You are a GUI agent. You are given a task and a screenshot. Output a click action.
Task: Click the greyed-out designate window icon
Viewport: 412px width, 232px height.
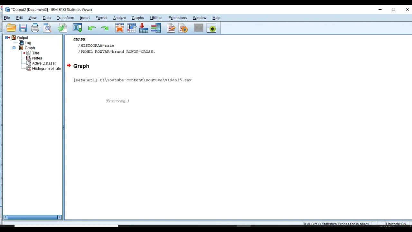(x=199, y=28)
